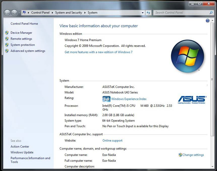
Task: Expand arrow after Control Panel breadcrumb
Action: click(52, 13)
